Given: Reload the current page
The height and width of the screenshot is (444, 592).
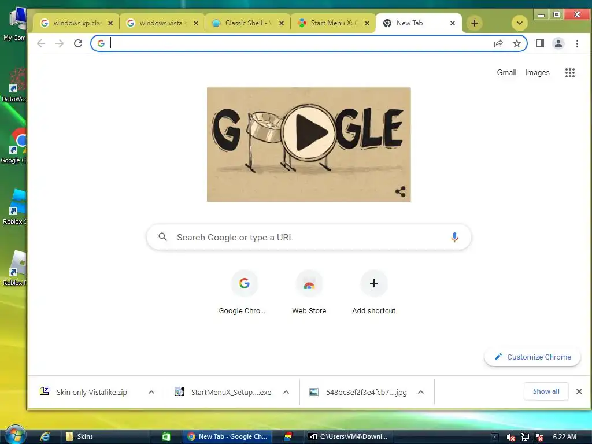Looking at the screenshot, I should 78,43.
